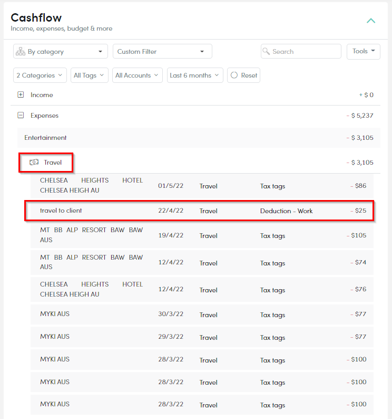Screen dimensions: 392x419
Task: Click the - $105 amount
Action: (x=357, y=235)
